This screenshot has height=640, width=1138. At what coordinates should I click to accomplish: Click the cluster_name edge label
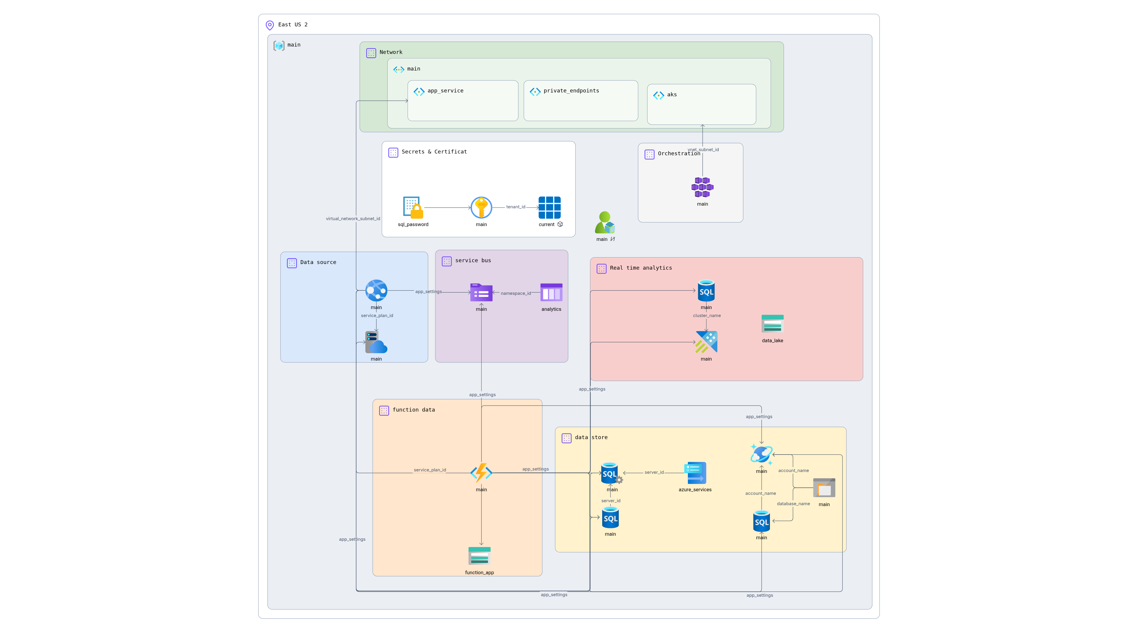point(707,316)
